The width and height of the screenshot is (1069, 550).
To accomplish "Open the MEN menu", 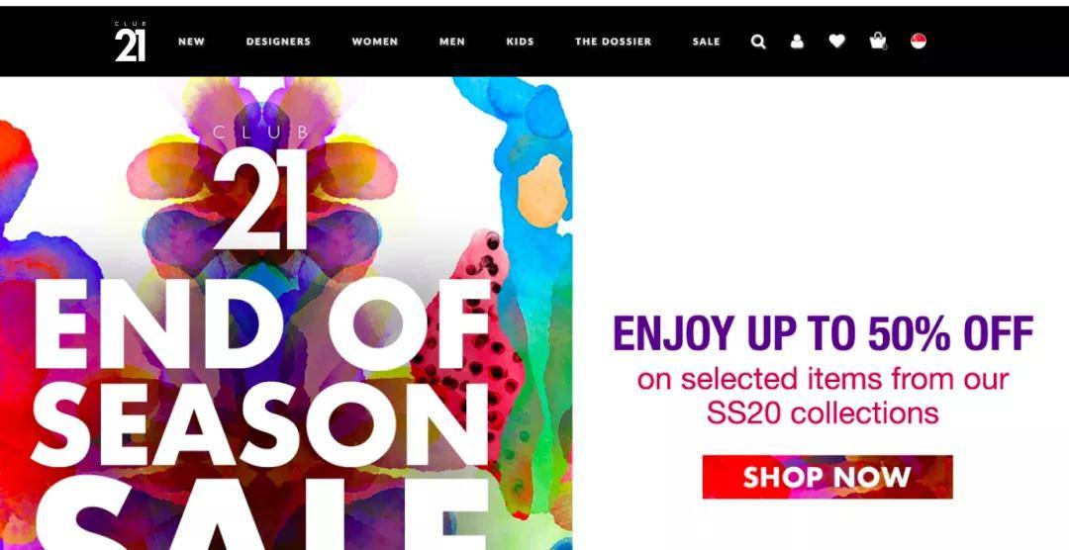I will (x=452, y=42).
